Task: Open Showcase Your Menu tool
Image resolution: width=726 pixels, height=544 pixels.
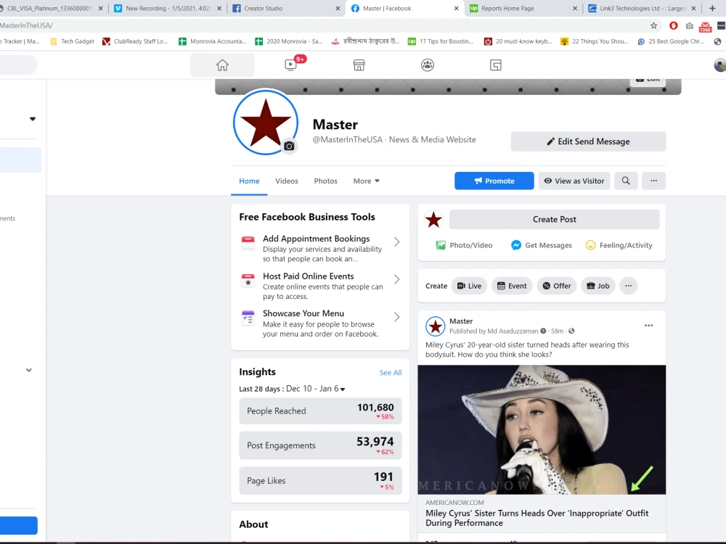Action: [320, 323]
